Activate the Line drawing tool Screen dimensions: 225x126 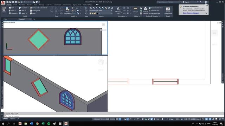click(52, 10)
